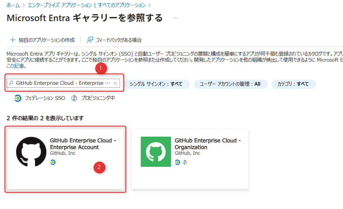Viewport: 343px width, 209px height.
Task: Click green GitHub logo on Organization card
Action: point(156,152)
